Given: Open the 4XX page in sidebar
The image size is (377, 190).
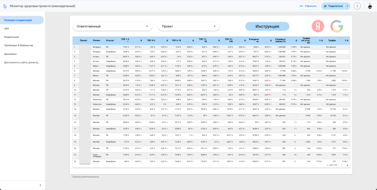Looking at the screenshot, I should (x=7, y=29).
